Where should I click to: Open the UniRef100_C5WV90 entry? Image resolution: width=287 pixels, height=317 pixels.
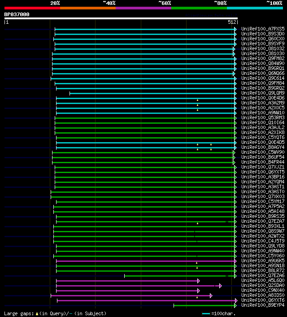tap(263, 152)
